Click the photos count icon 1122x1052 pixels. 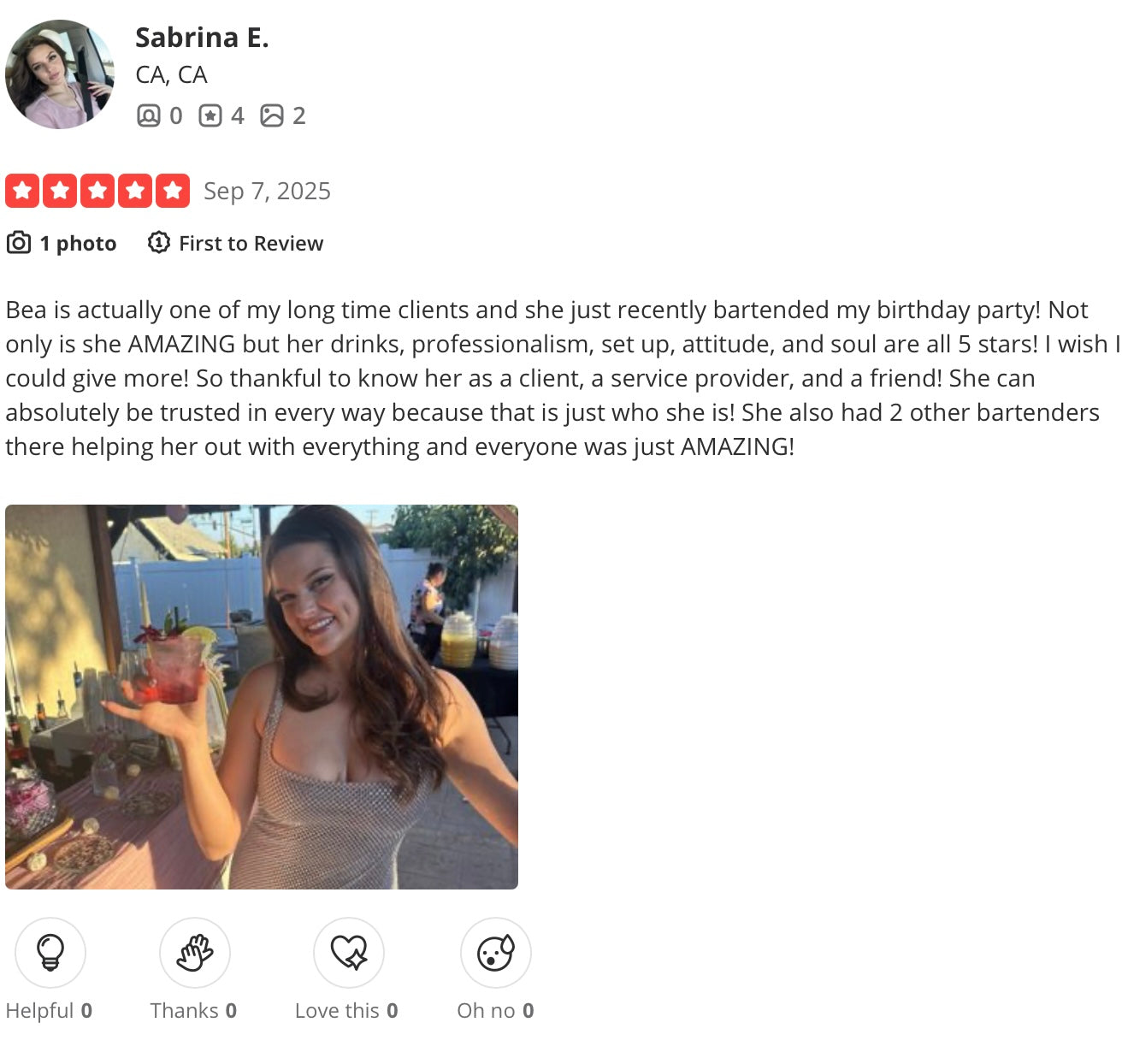[272, 115]
